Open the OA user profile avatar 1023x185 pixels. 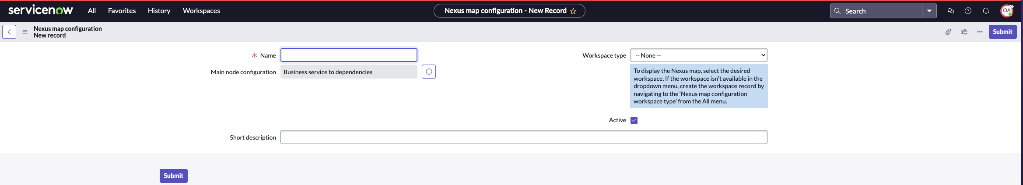(x=1007, y=11)
